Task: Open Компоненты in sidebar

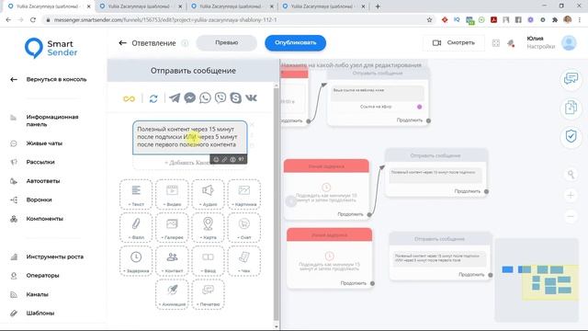Action: (x=45, y=219)
